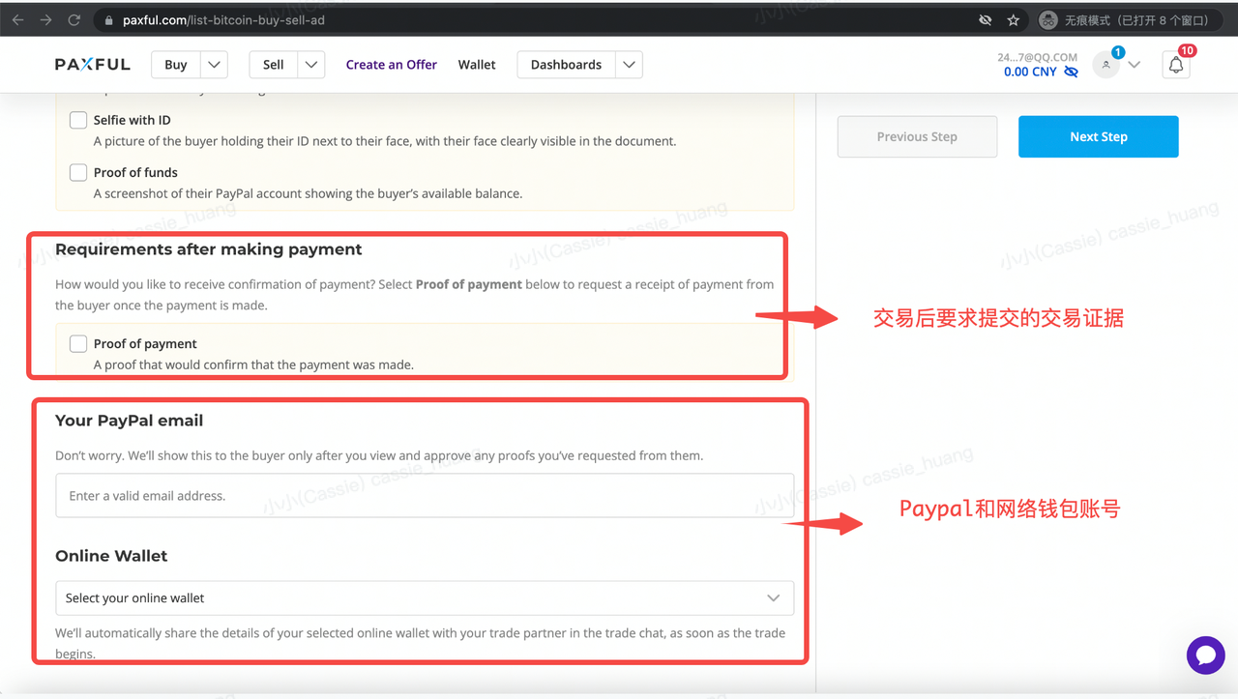Screen dimensions: 1238x699
Task: Click the site info icon in address bar
Action: [107, 20]
